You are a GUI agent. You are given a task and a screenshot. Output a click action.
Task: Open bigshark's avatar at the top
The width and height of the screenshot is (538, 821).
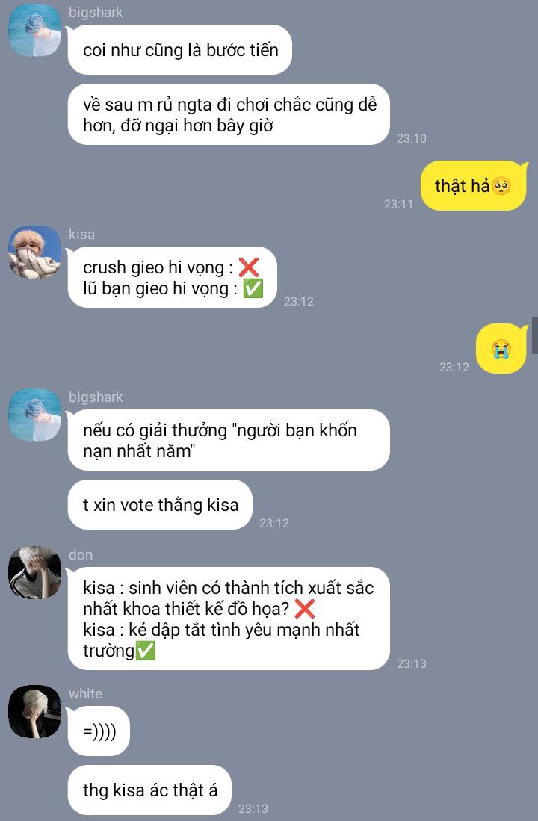click(x=34, y=30)
